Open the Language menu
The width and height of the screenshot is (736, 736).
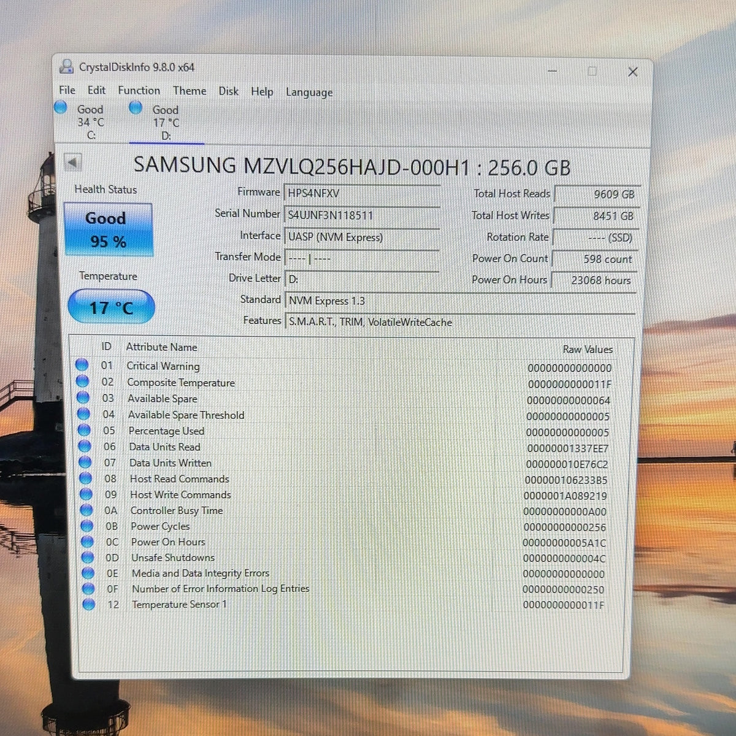coord(309,93)
